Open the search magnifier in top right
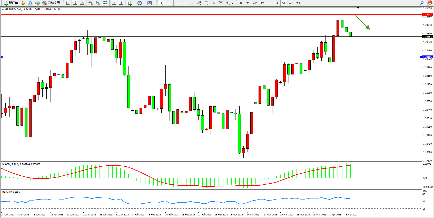Viewport: 434px width, 218px height. (422, 3)
